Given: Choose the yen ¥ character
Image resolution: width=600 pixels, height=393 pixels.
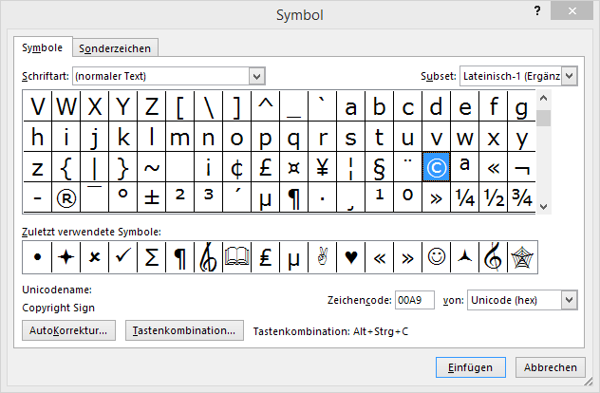Looking at the screenshot, I should pos(322,168).
